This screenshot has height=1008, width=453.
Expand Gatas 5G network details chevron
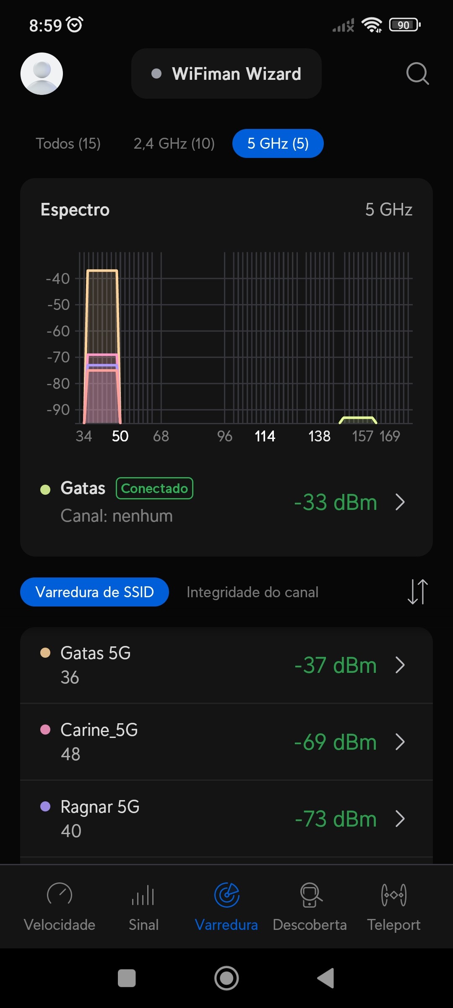(x=400, y=665)
